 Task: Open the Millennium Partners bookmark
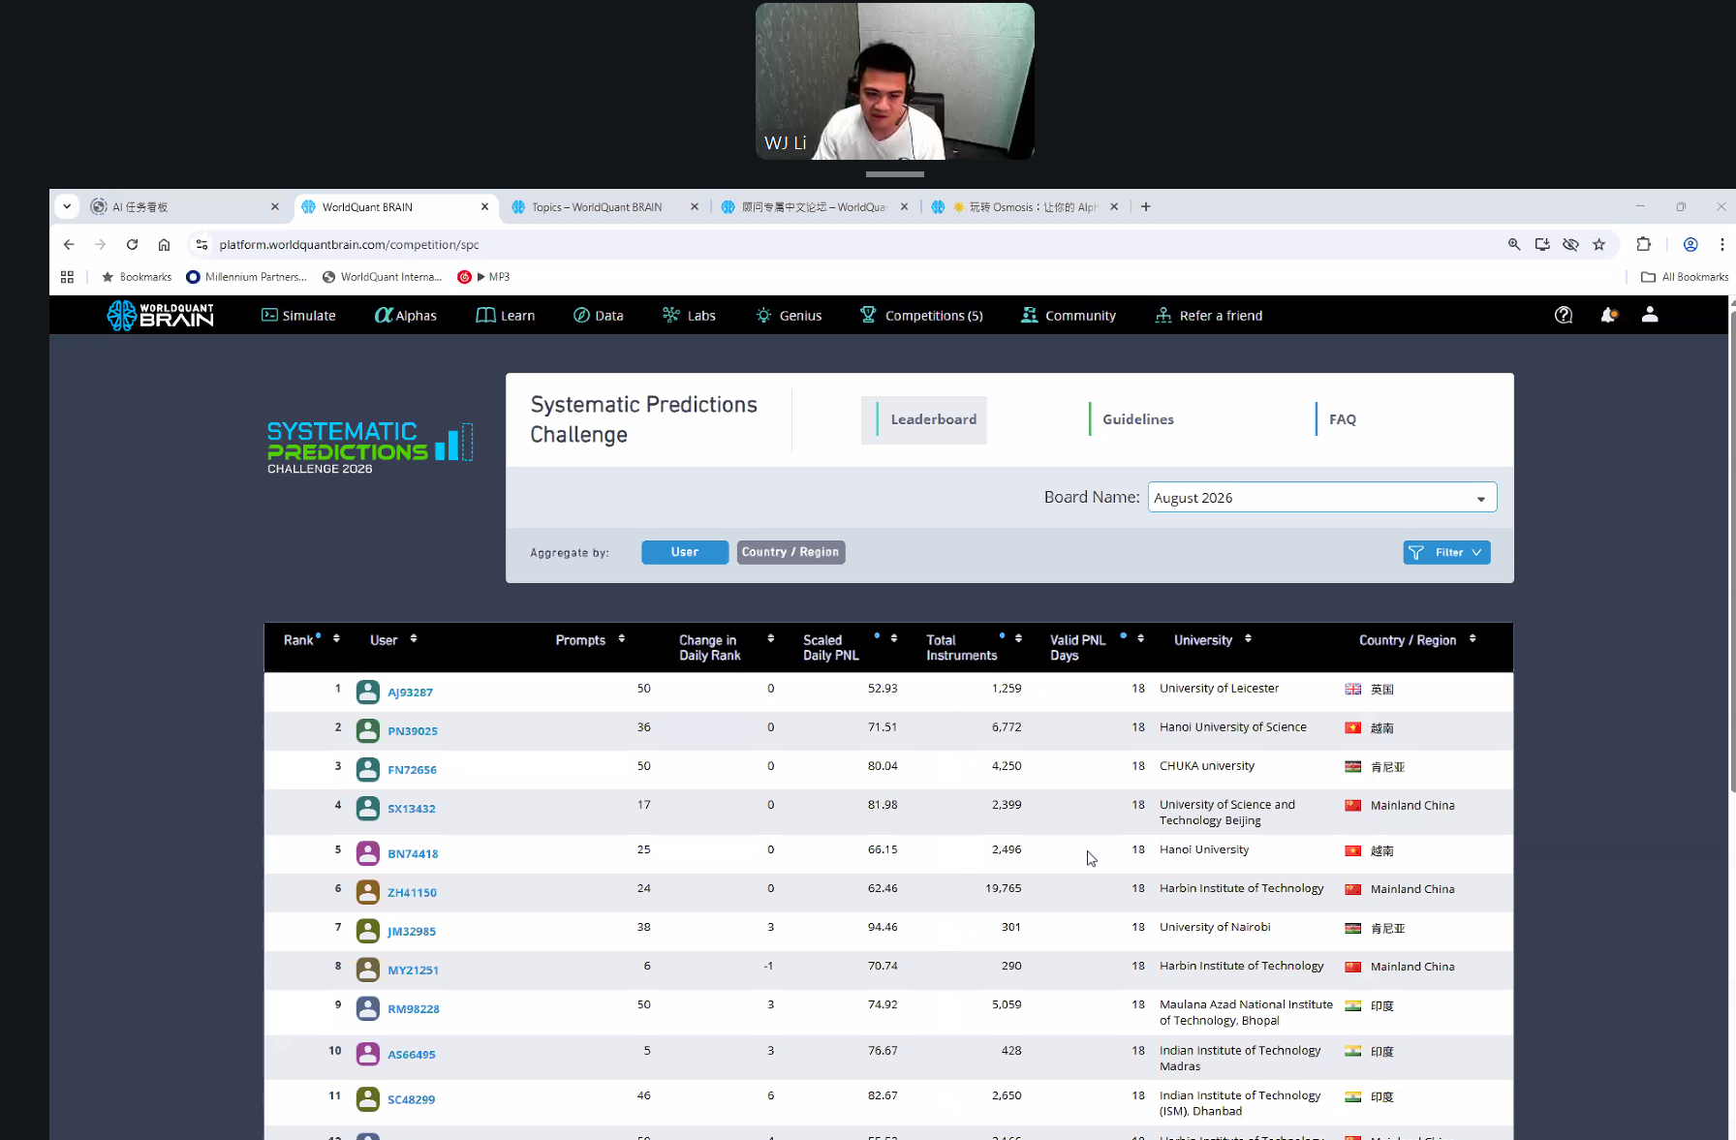tap(246, 277)
